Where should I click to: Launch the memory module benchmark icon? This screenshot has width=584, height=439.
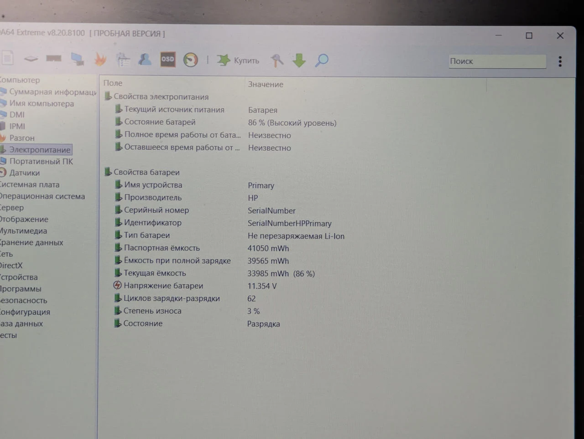[54, 58]
